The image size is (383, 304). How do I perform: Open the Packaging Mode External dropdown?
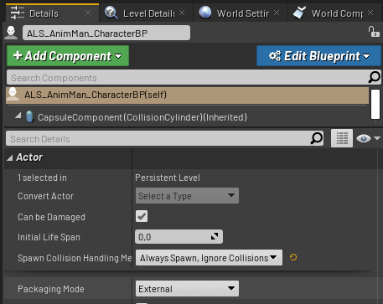(187, 289)
